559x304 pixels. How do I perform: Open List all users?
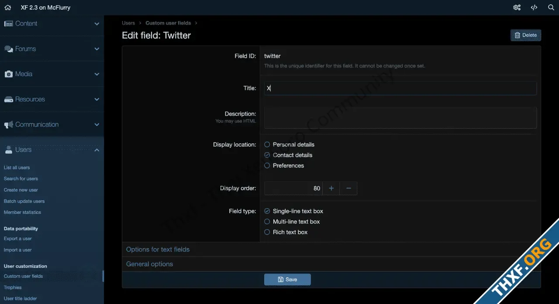[x=17, y=168]
